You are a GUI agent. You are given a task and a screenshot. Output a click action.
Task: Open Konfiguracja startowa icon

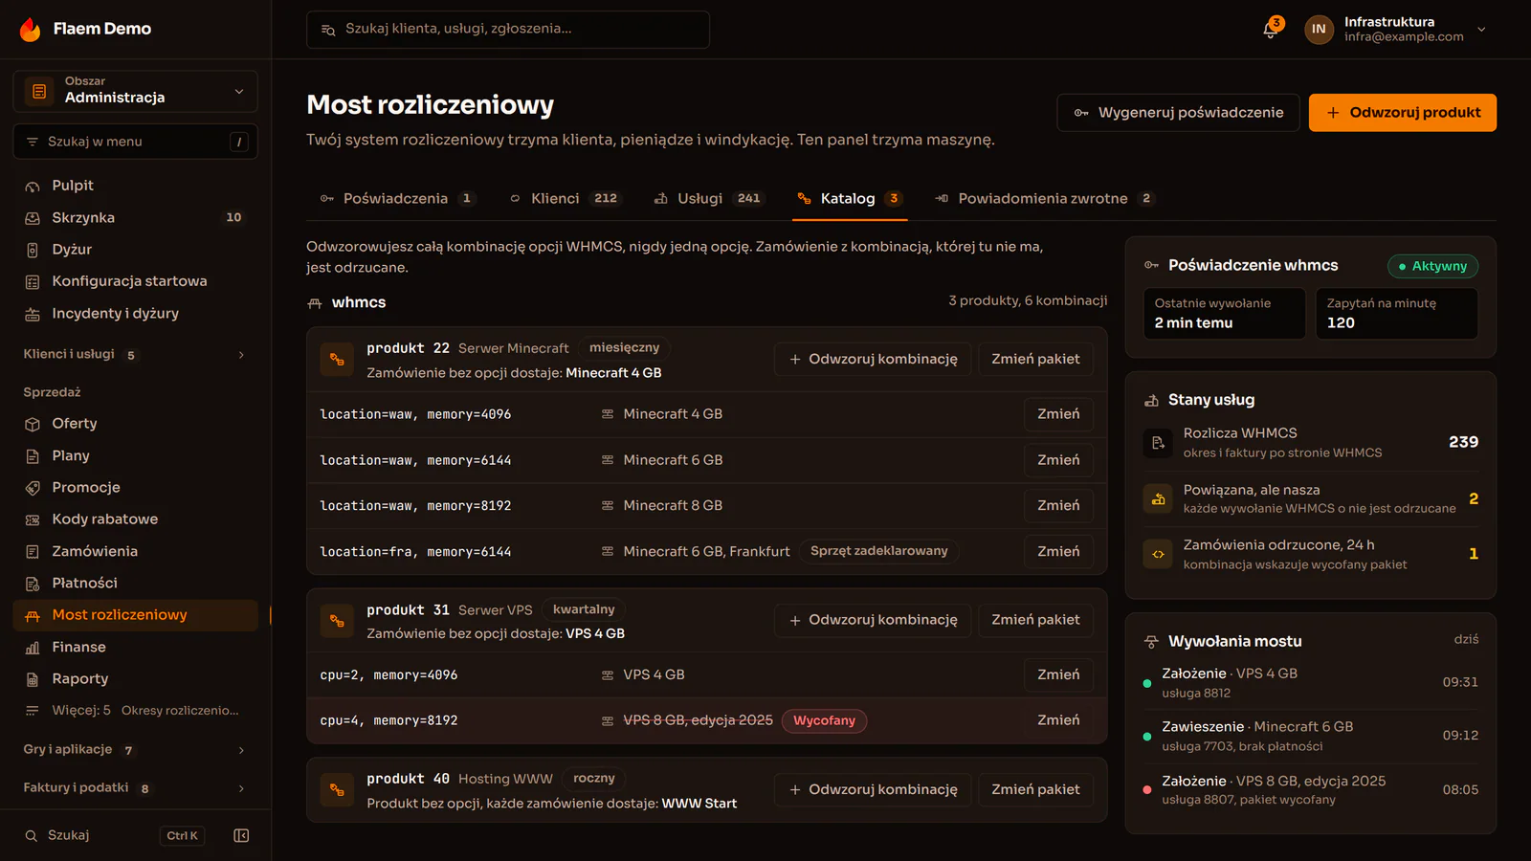tap(33, 282)
